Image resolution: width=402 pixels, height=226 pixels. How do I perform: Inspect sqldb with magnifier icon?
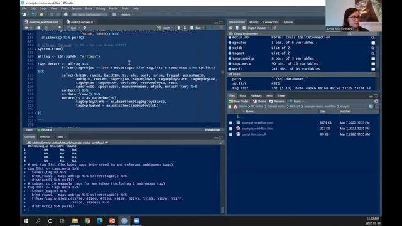click(x=373, y=48)
